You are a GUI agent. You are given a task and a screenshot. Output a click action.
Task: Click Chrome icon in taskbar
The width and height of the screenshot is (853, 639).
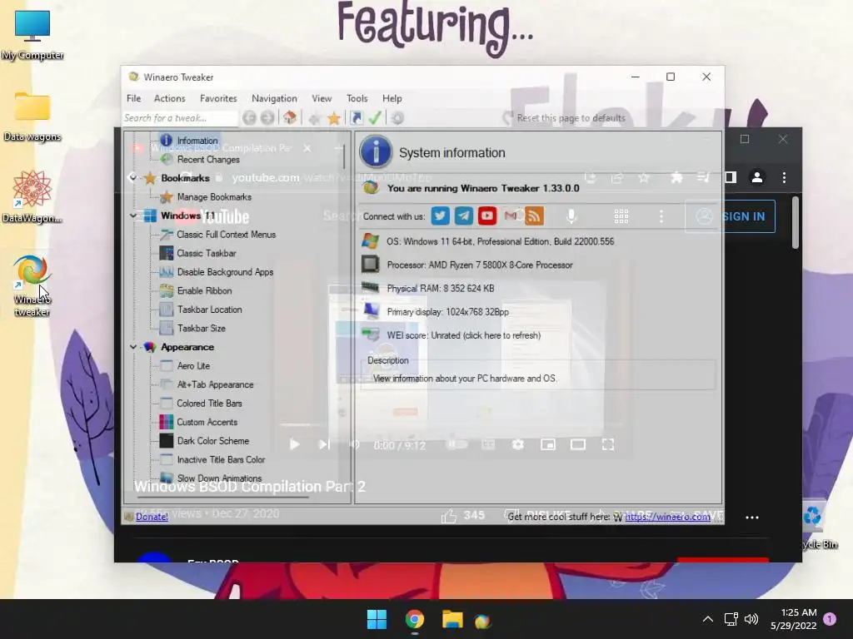pyautogui.click(x=415, y=619)
